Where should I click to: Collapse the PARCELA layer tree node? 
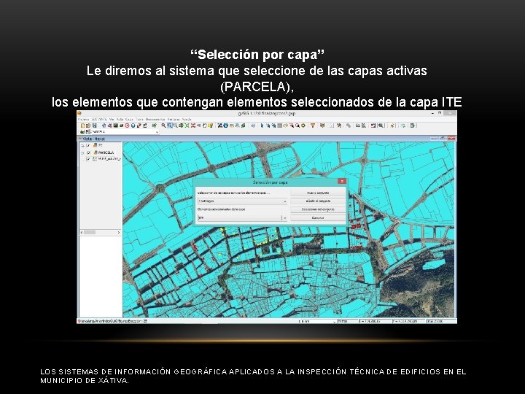(x=82, y=152)
